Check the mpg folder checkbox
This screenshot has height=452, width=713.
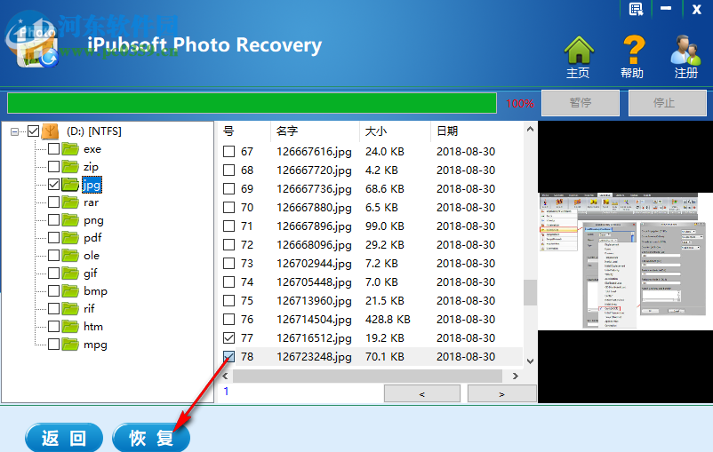tap(53, 344)
